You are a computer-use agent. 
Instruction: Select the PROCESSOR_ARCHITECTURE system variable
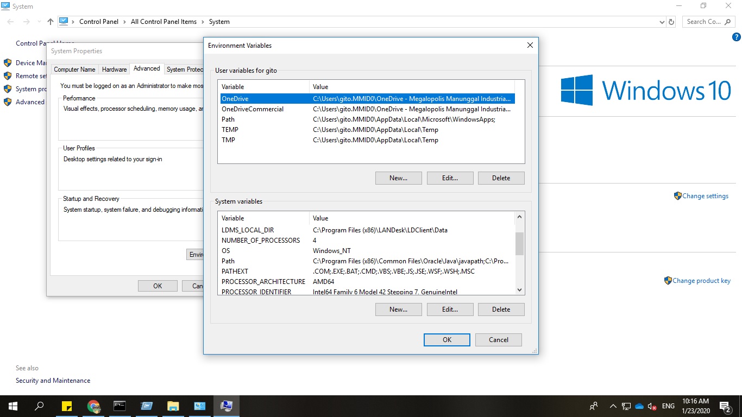(x=367, y=282)
